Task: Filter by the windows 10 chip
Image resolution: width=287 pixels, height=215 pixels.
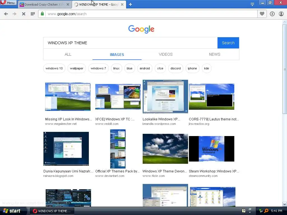Action: point(54,68)
